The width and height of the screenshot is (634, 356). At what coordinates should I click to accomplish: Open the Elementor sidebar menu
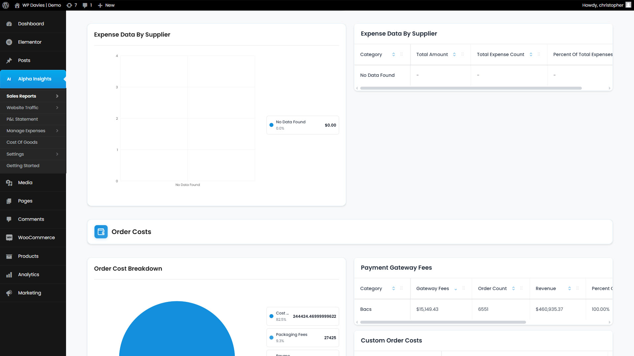click(30, 42)
